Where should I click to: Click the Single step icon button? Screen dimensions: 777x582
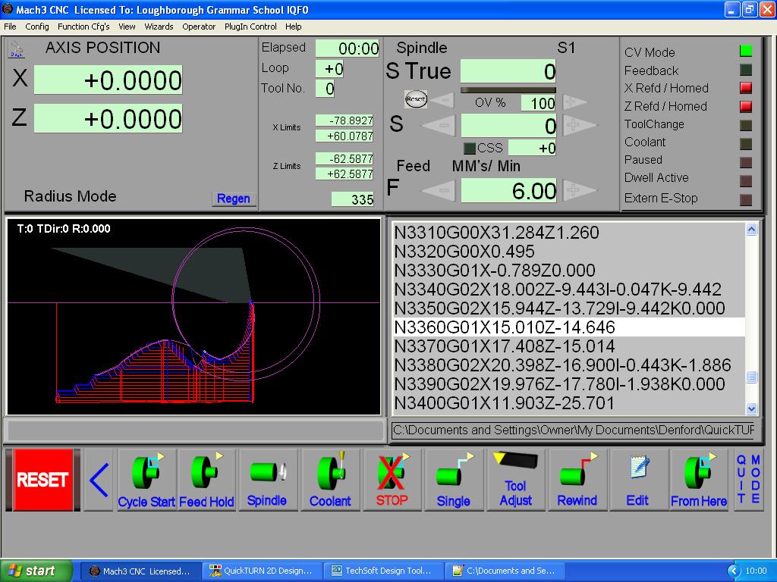(x=454, y=480)
